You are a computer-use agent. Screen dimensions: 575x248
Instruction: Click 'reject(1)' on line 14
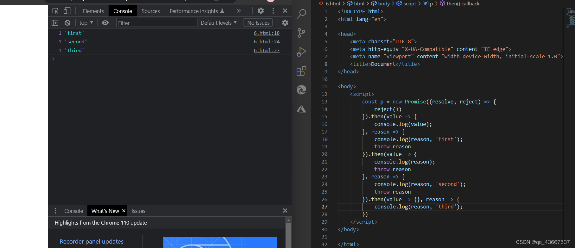coord(388,109)
